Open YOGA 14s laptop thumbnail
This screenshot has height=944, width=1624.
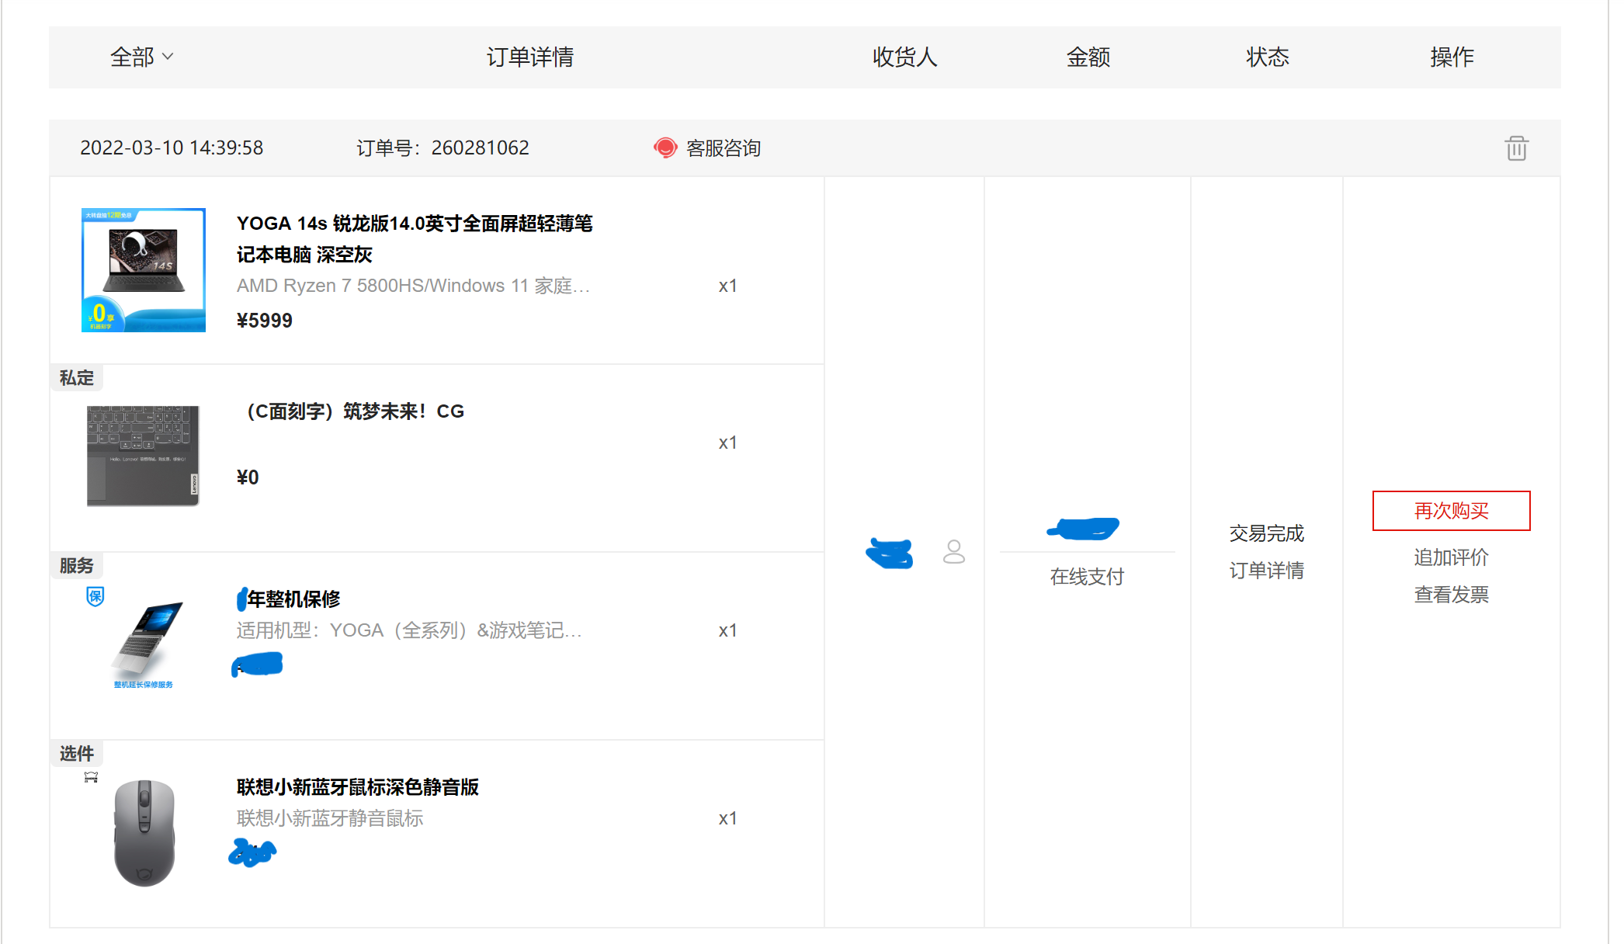(x=144, y=270)
